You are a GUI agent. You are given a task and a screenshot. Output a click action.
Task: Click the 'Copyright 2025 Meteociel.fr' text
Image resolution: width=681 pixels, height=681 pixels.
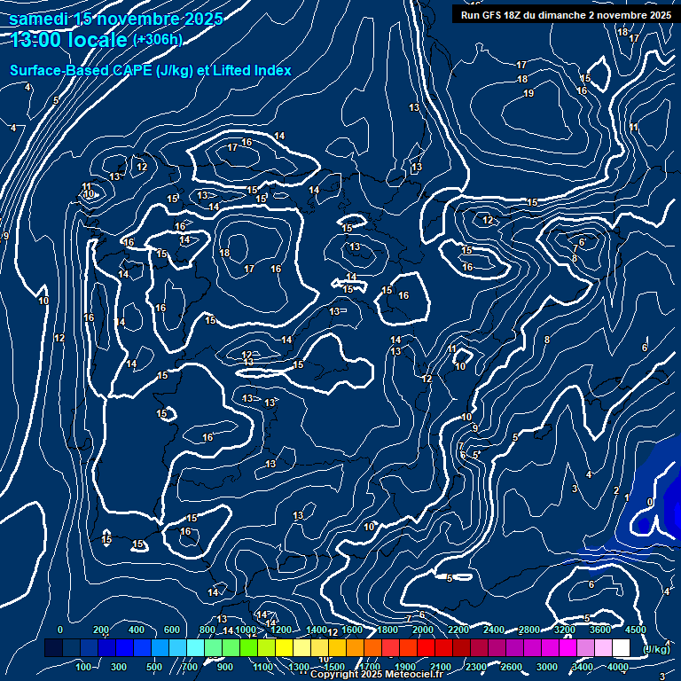coord(376,674)
